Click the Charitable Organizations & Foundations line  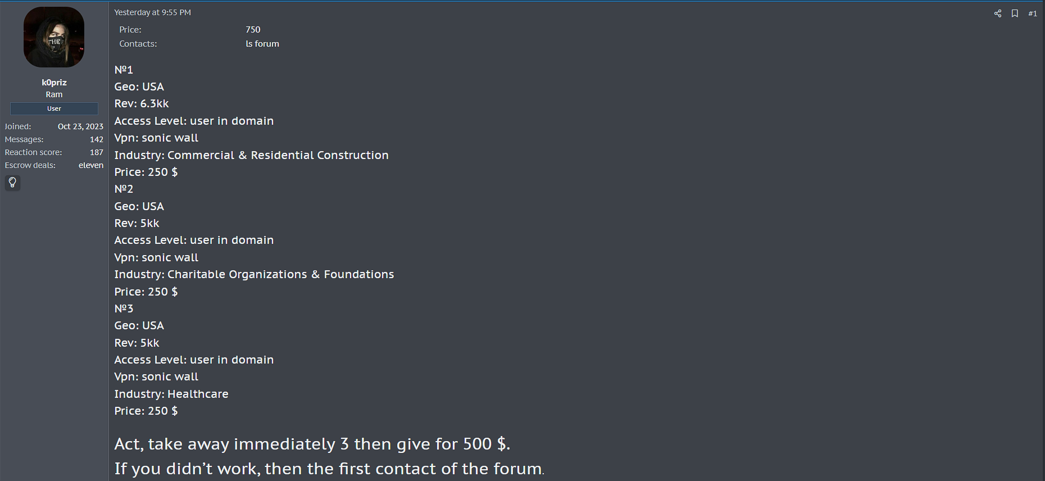point(254,275)
